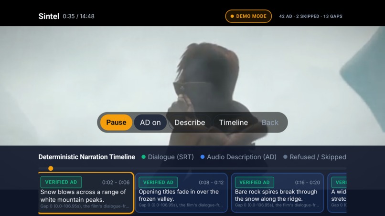The width and height of the screenshot is (385, 216).
Task: Click VERIFIED AD badge on 0:16 - 0:20 card
Action: [255, 183]
